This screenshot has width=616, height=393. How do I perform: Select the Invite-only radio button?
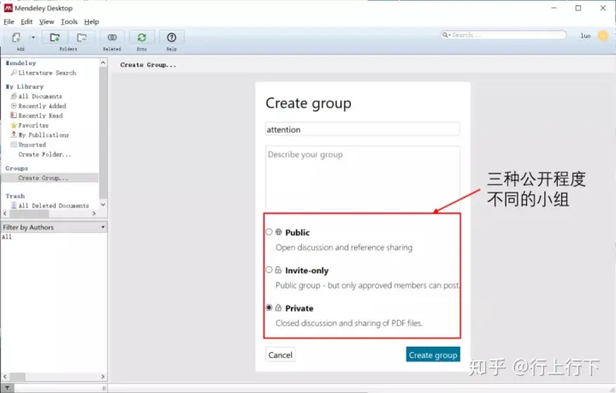click(269, 270)
